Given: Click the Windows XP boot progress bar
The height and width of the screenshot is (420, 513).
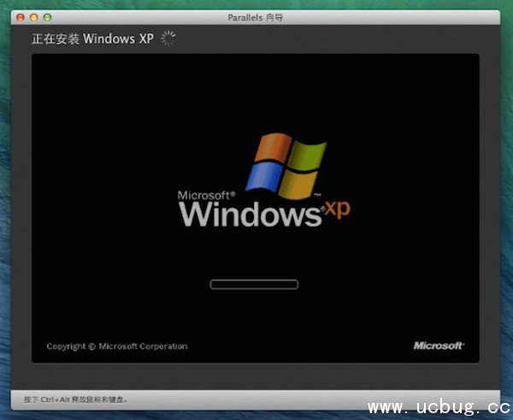Looking at the screenshot, I should coord(254,284).
